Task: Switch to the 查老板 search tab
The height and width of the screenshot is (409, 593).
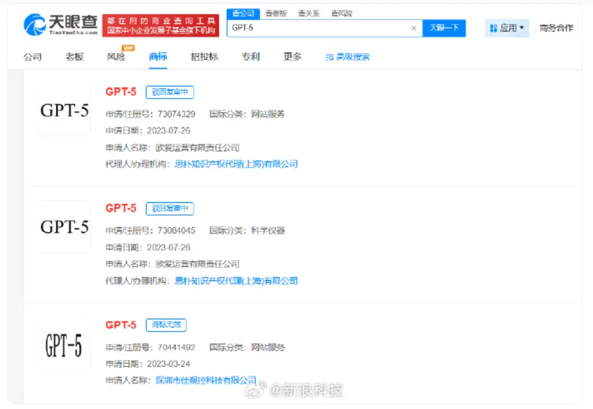Action: pos(276,14)
